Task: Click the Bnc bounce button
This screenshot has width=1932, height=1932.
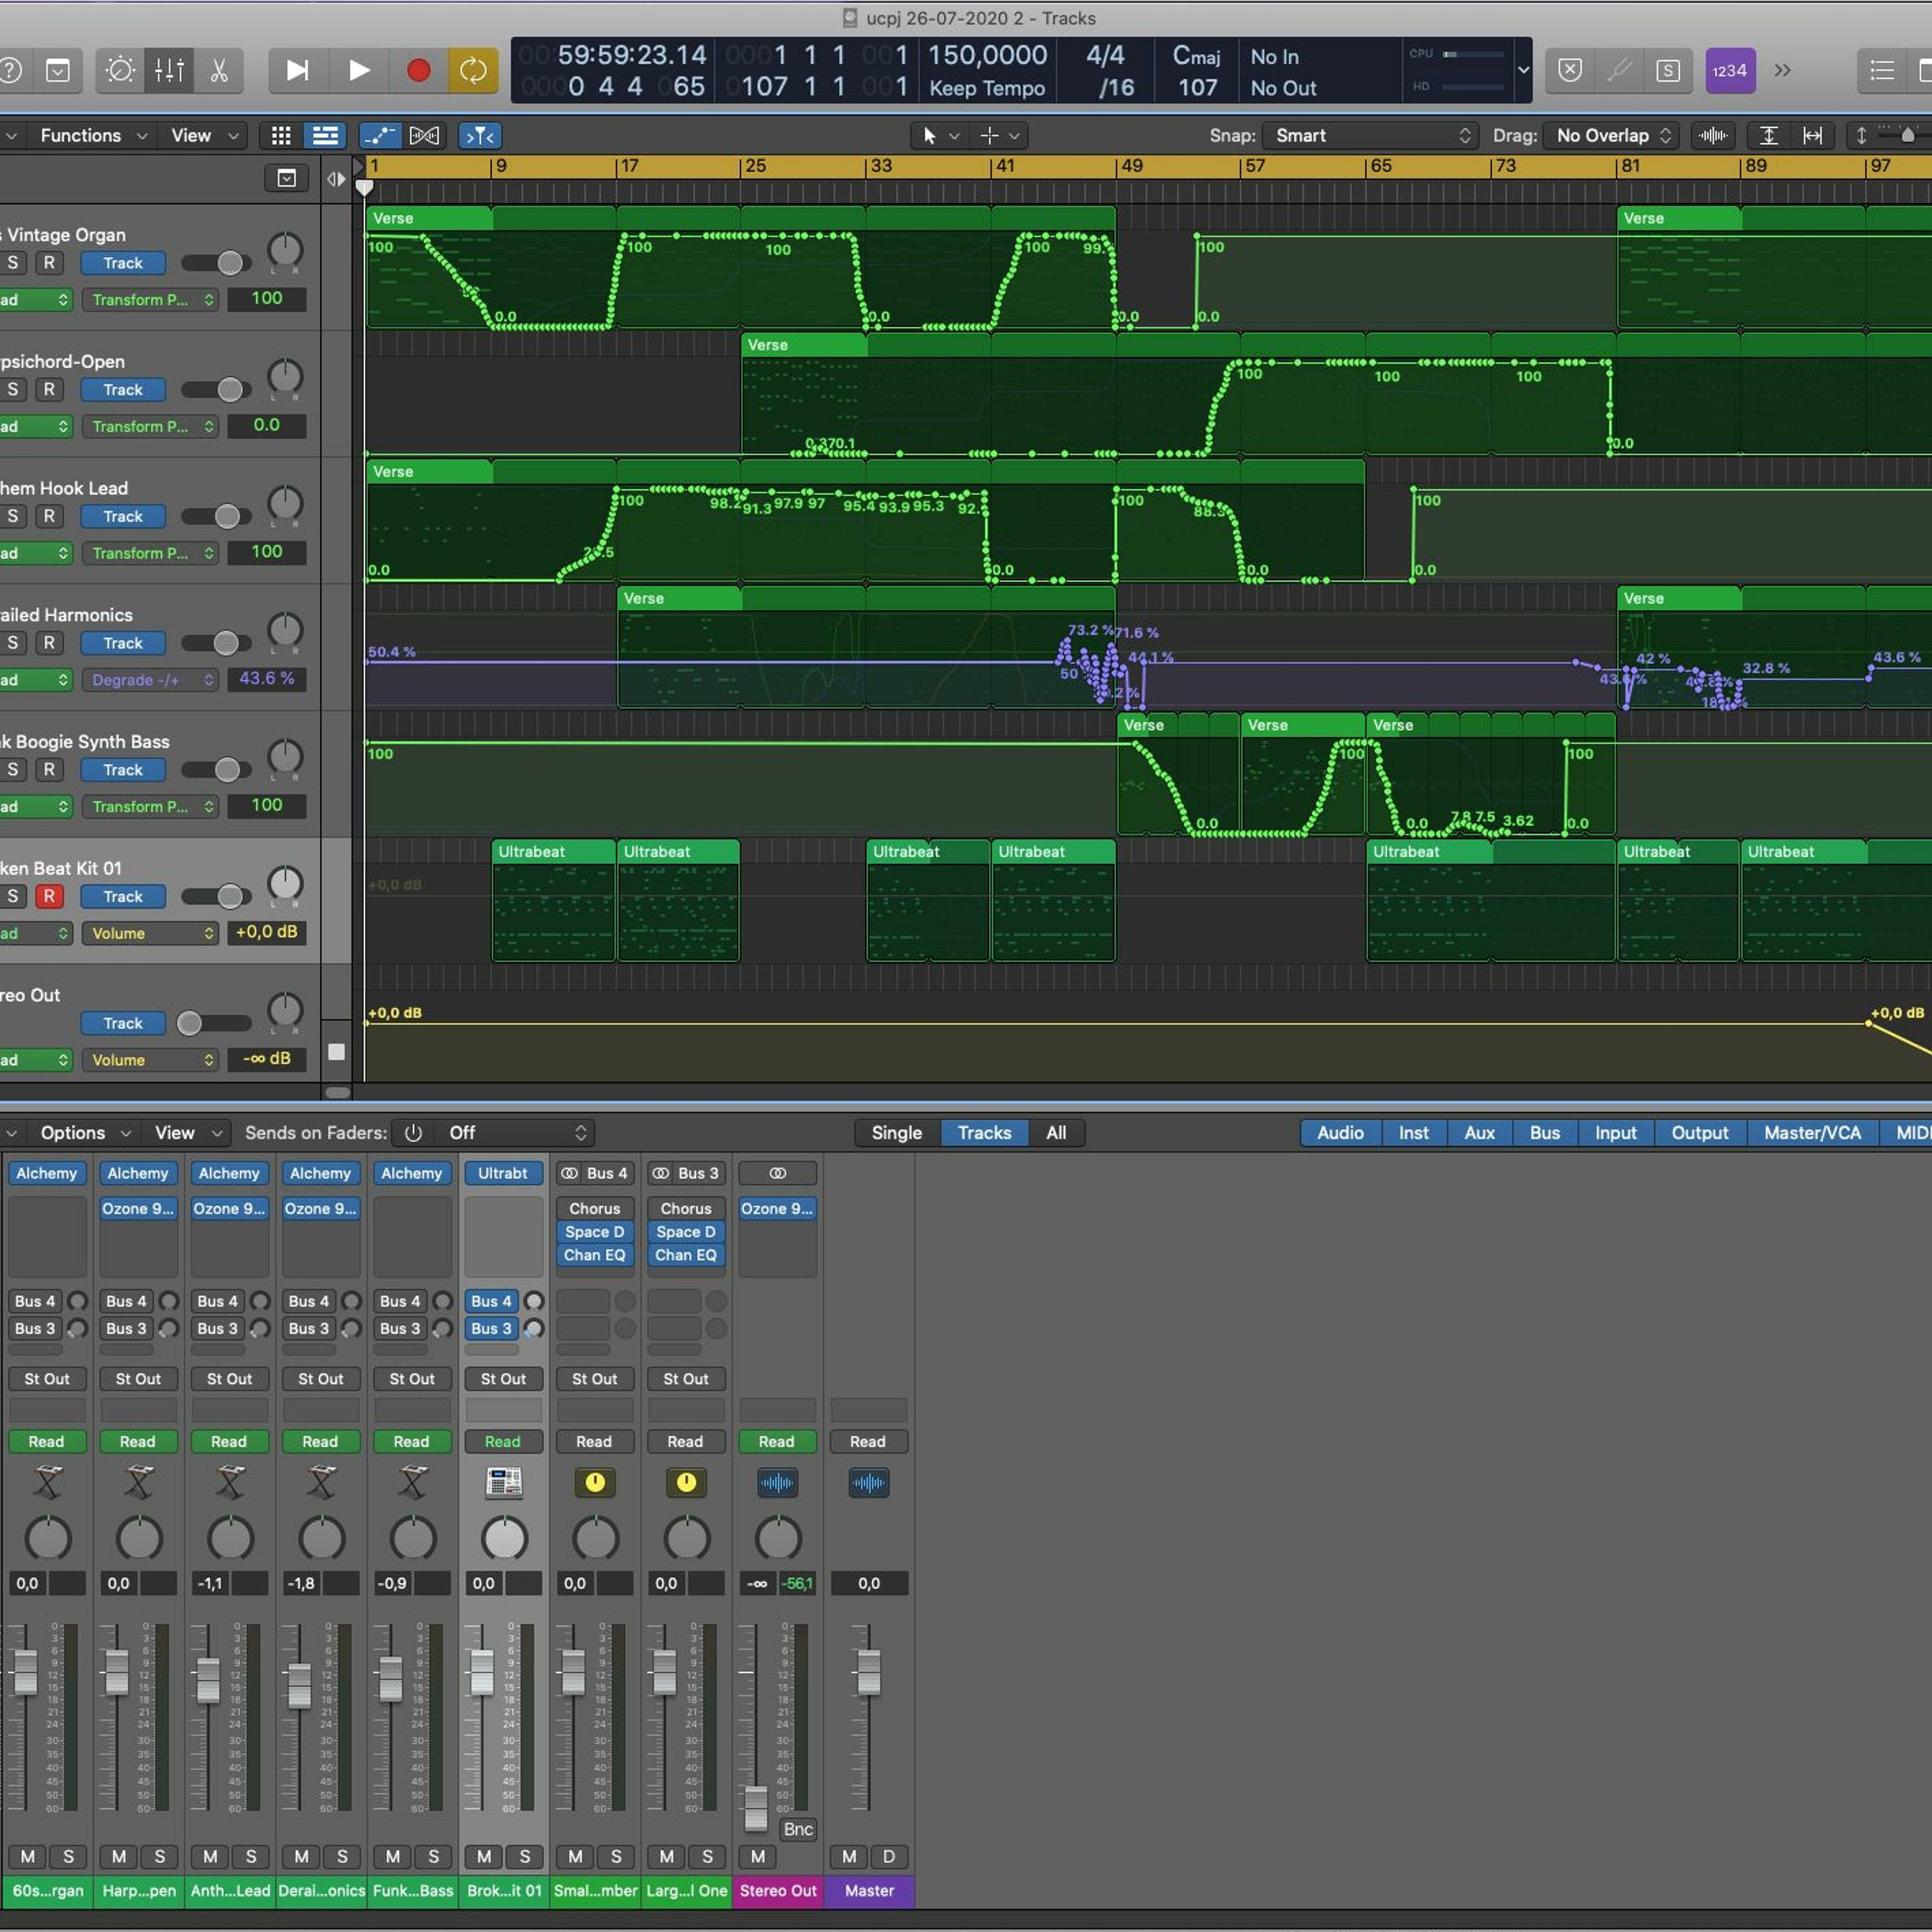Action: 797,1829
